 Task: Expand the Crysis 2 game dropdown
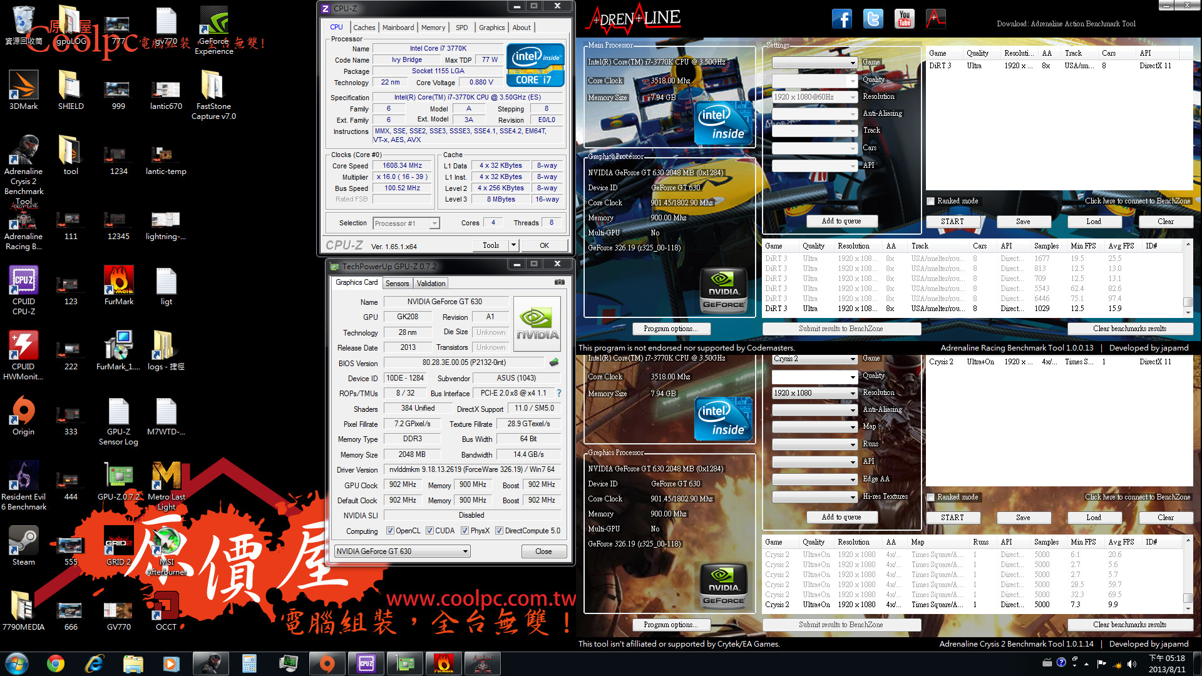tap(853, 359)
